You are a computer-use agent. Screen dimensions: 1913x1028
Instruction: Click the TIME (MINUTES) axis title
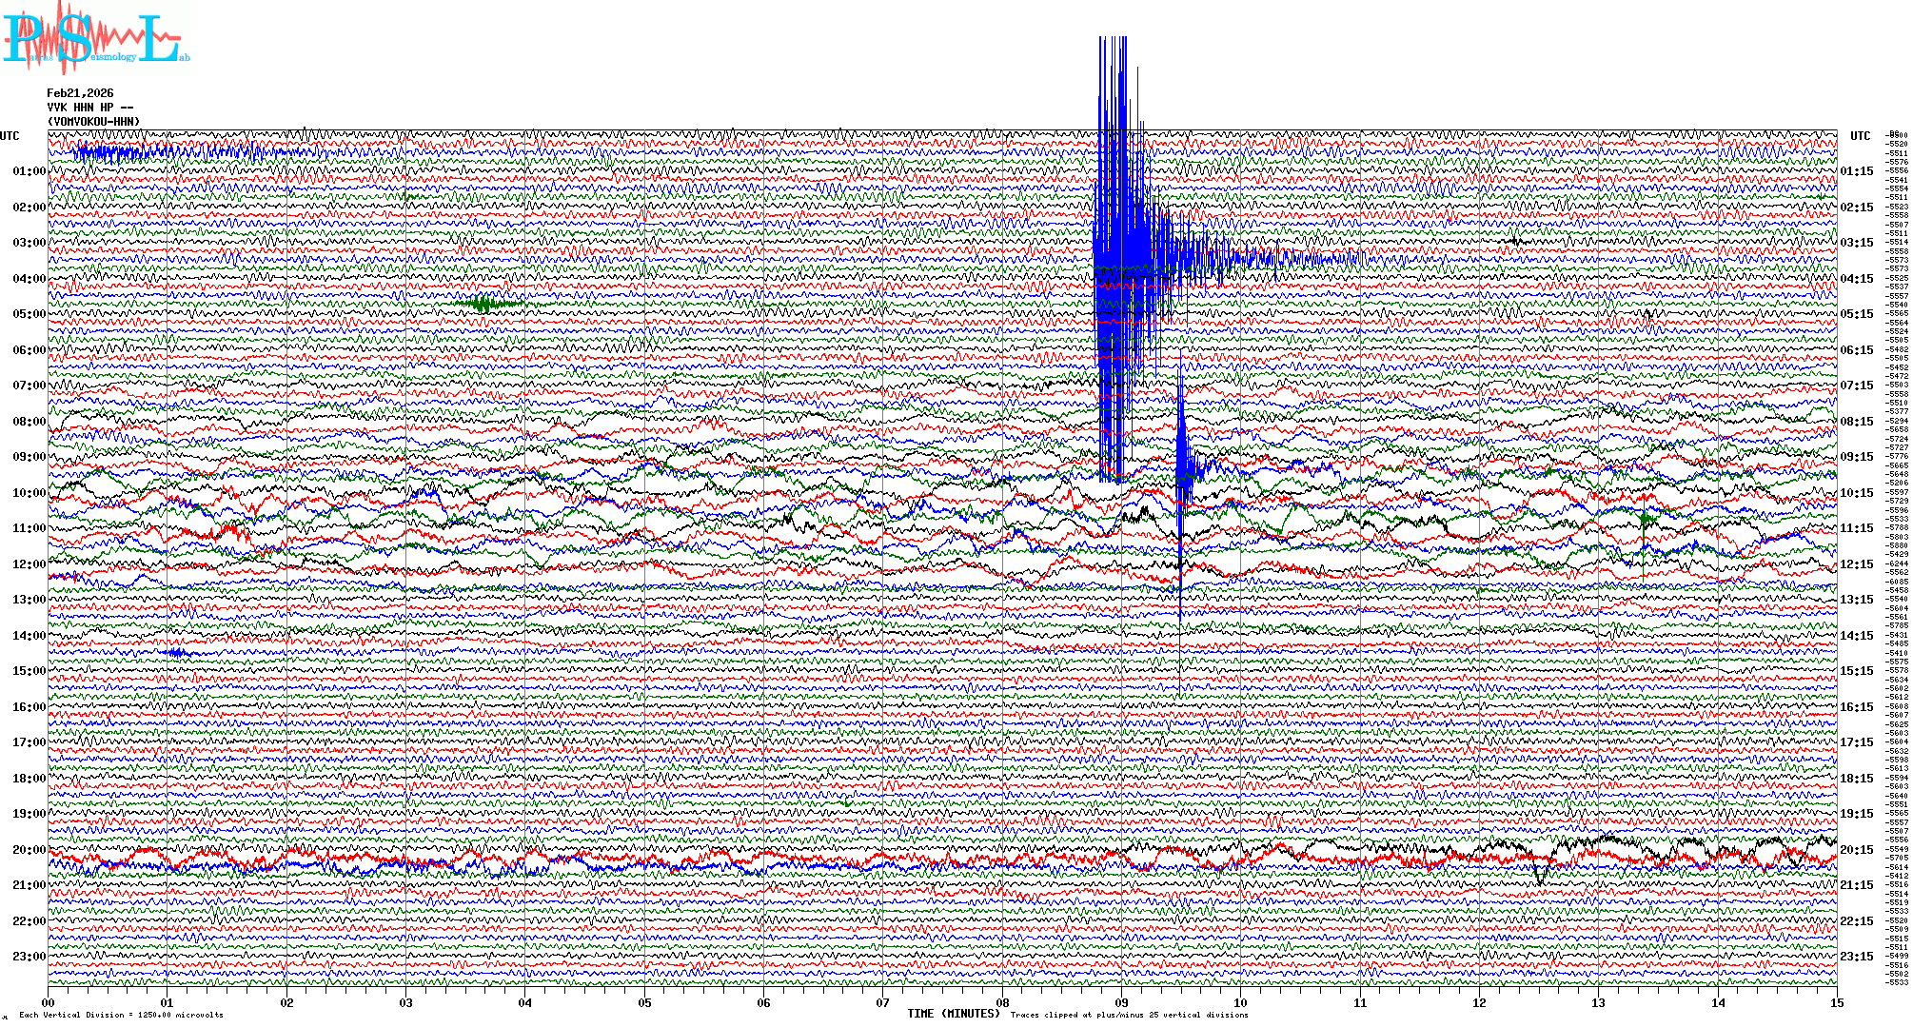pos(953,1014)
